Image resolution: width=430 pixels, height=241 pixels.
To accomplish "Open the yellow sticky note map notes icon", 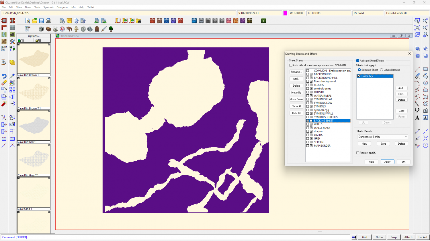I will tap(69, 21).
